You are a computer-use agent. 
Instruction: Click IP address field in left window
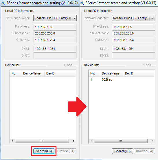(55, 27)
